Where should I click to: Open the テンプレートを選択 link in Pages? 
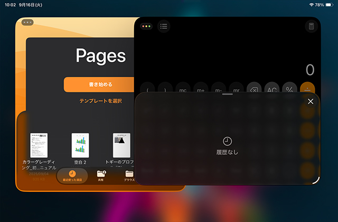coord(101,101)
